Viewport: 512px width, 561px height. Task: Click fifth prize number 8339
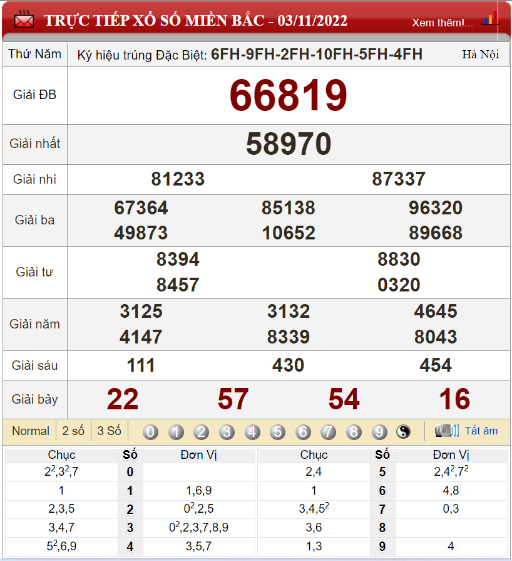(289, 337)
